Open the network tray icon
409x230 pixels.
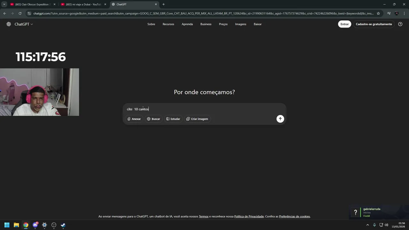[x=381, y=225]
